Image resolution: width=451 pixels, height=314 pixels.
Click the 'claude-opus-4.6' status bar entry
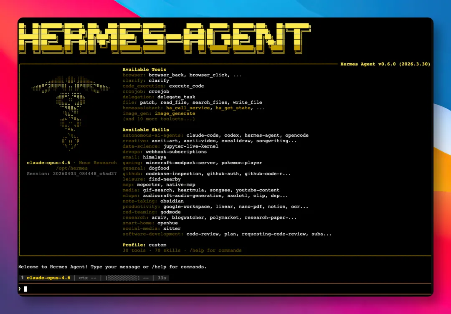(48, 278)
